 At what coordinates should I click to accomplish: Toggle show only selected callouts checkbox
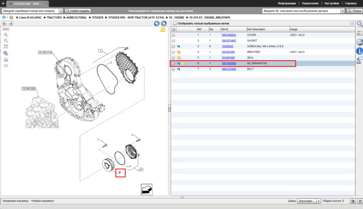175,23
